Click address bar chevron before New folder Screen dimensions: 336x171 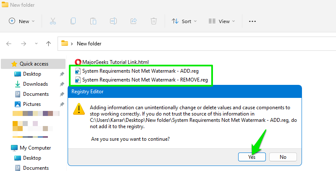coord(72,44)
